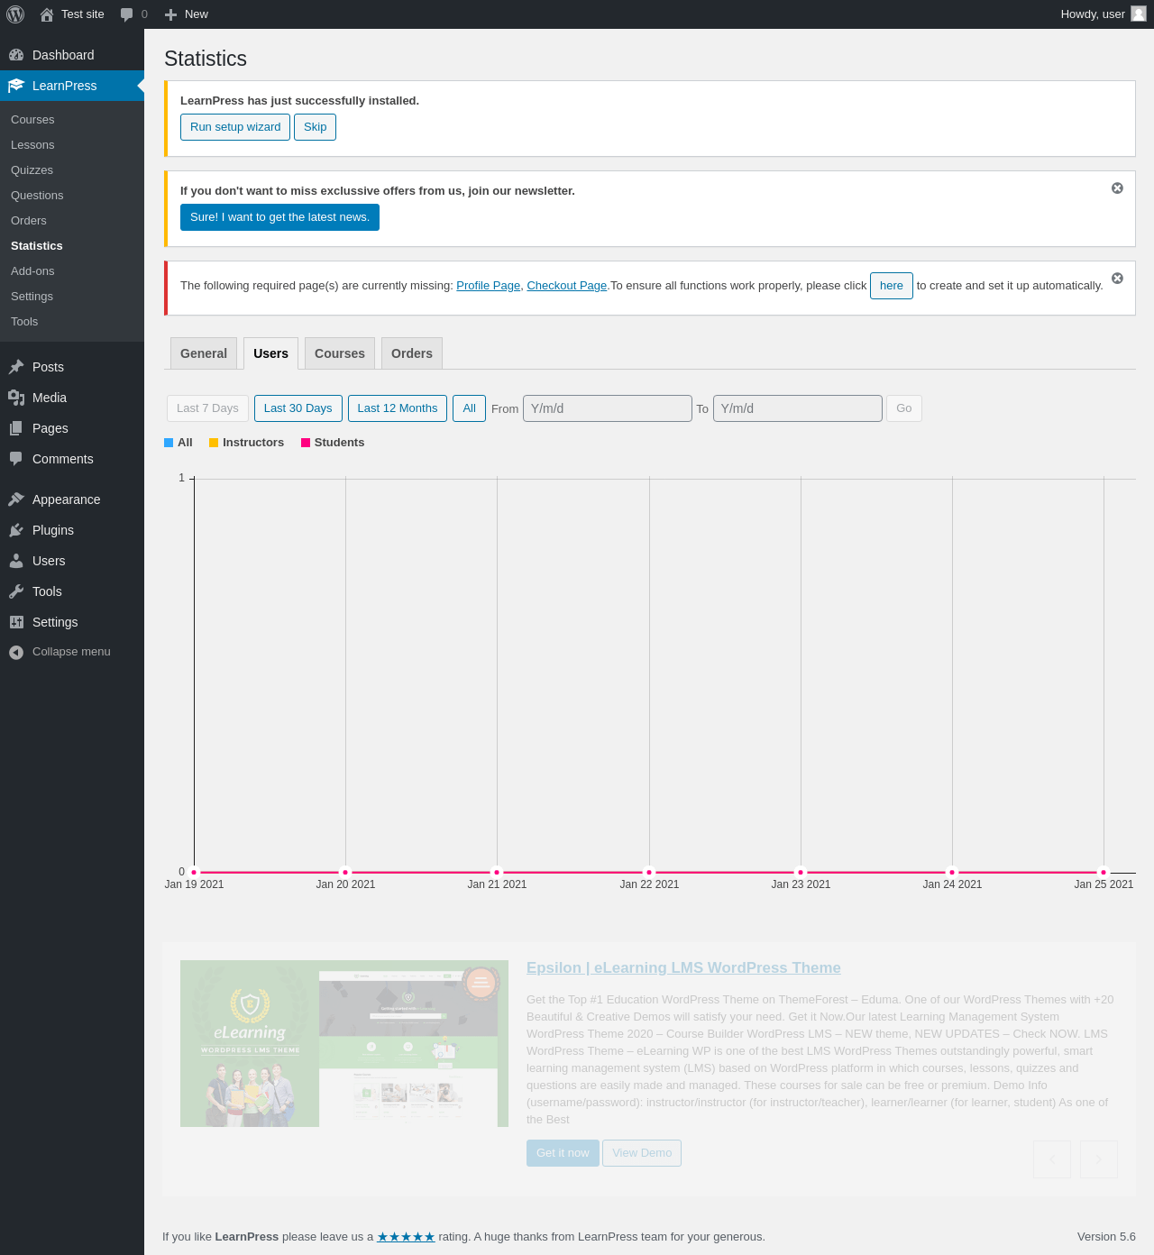Screen dimensions: 1154x1255
Task: Click the Posts pin icon
Action: click(x=16, y=367)
